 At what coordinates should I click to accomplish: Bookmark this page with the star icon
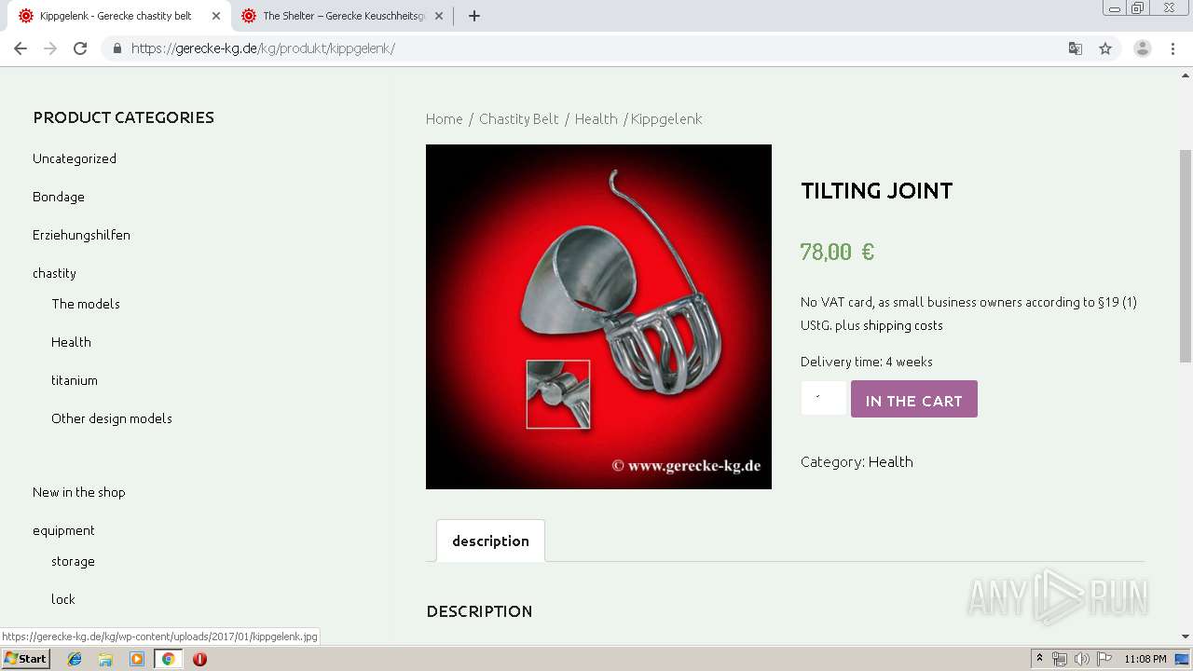pyautogui.click(x=1105, y=48)
